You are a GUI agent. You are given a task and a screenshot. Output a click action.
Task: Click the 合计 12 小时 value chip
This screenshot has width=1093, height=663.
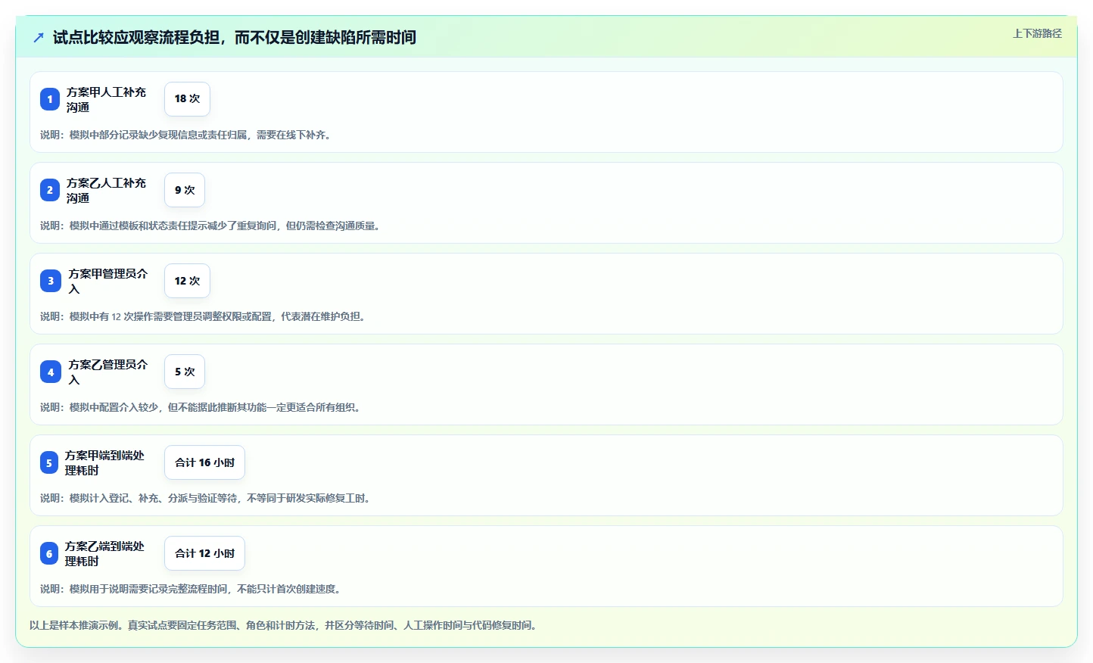pos(204,553)
